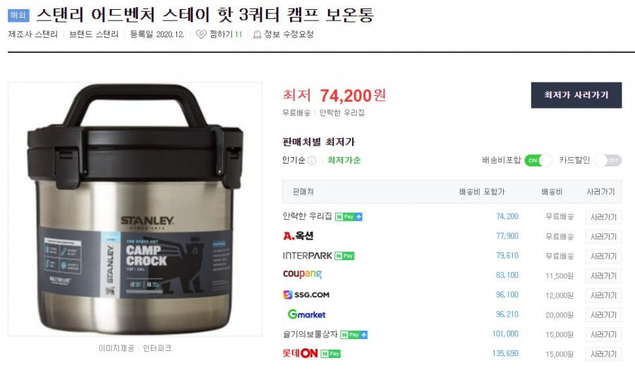Click the 해외 badge beside the title
This screenshot has width=635, height=375.
click(18, 16)
